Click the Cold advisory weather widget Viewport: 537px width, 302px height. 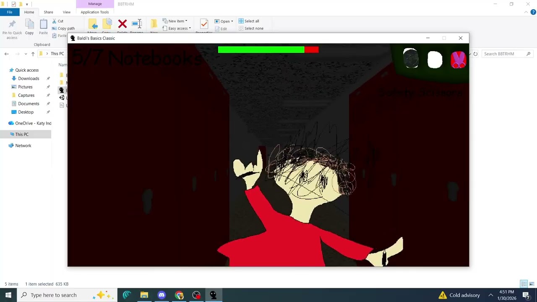(459, 295)
